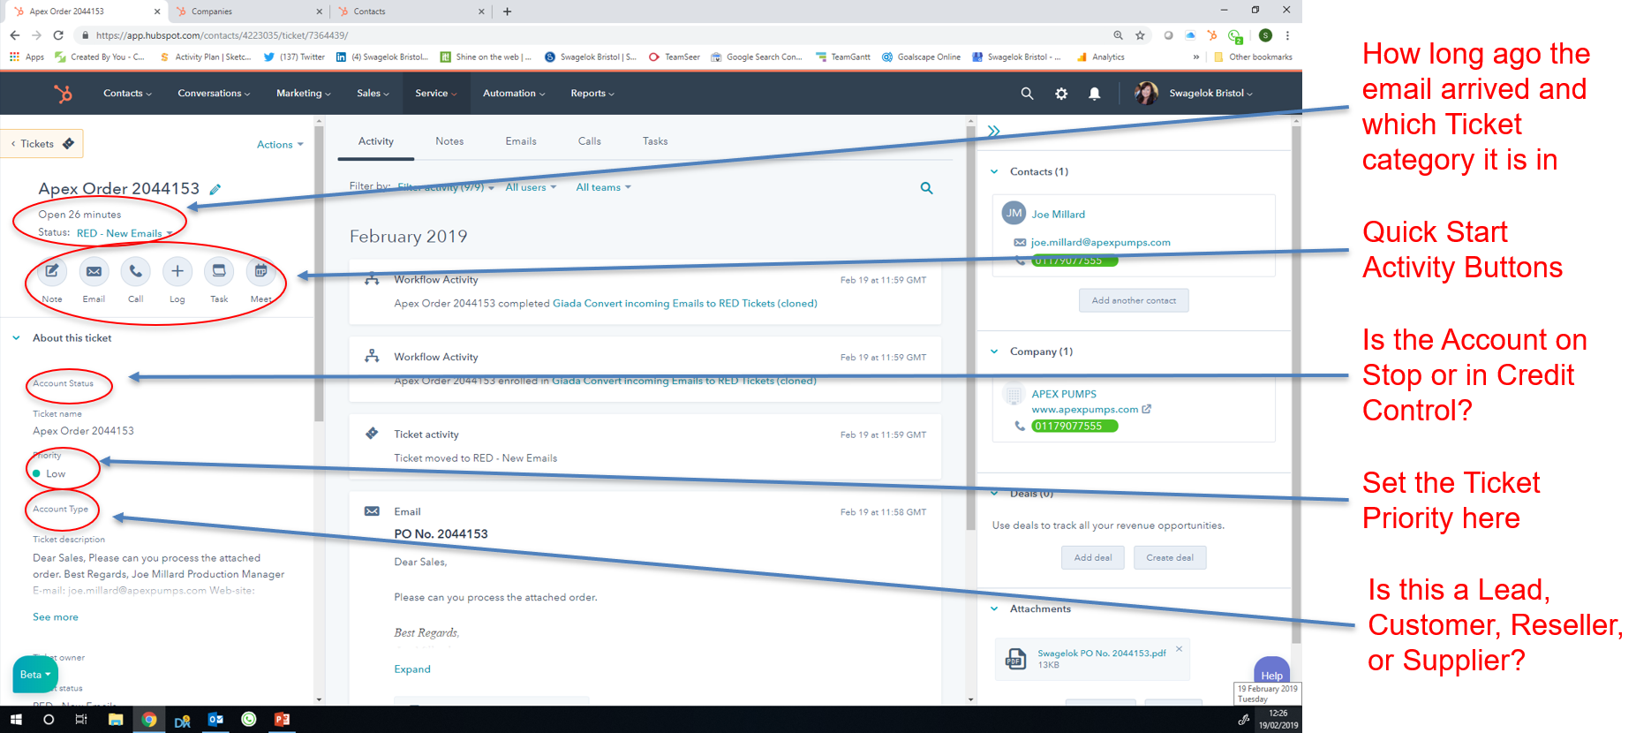Collapse the right sidebar with the double chevron
Image resolution: width=1651 pixels, height=733 pixels.
993,131
